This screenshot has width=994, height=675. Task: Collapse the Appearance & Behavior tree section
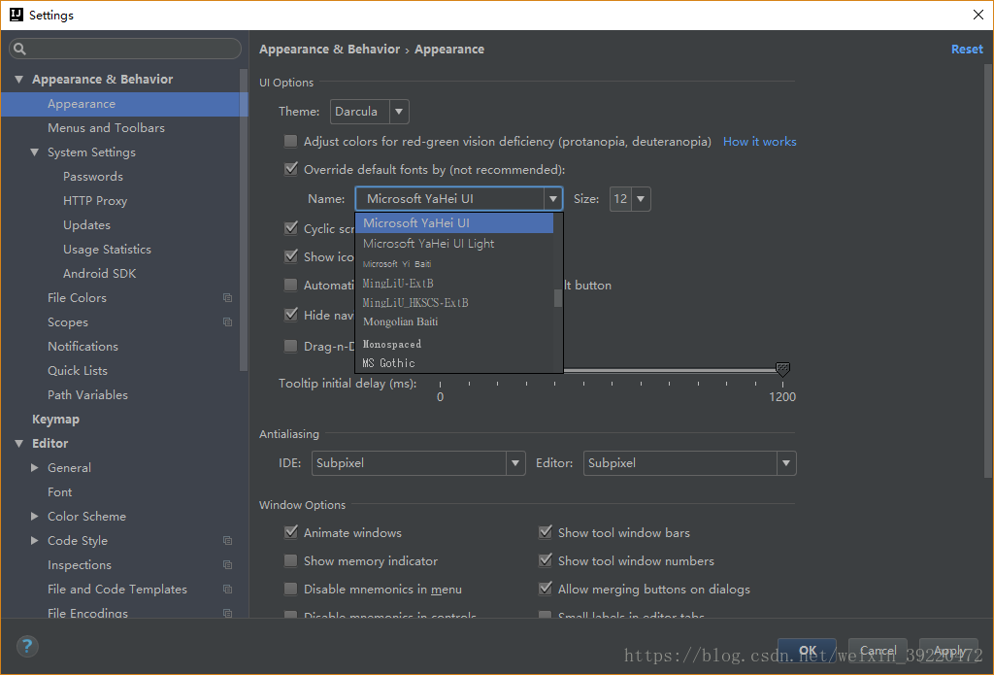tap(19, 80)
